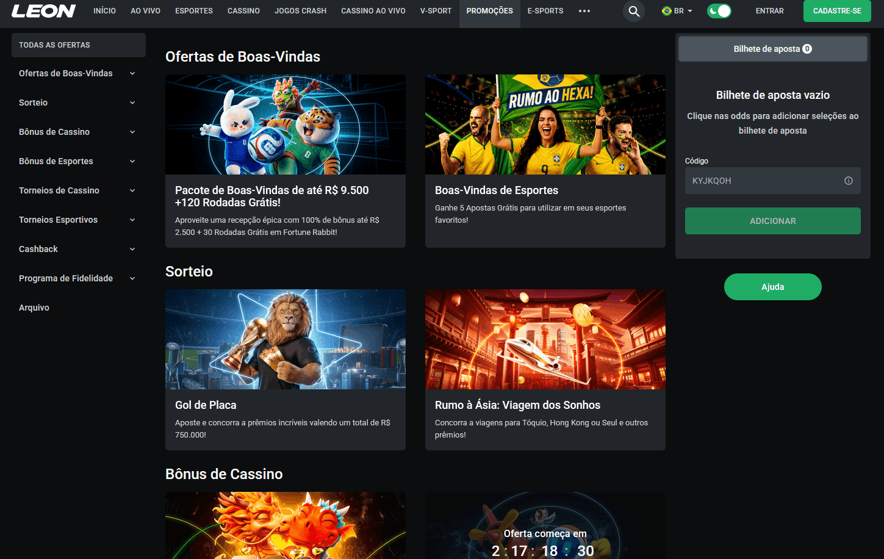
Task: Open the dragon Bônus de Cassino image
Action: 286,525
